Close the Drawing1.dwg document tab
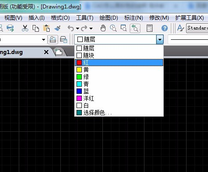Viewport: 208px width, 172px height. 47,52
